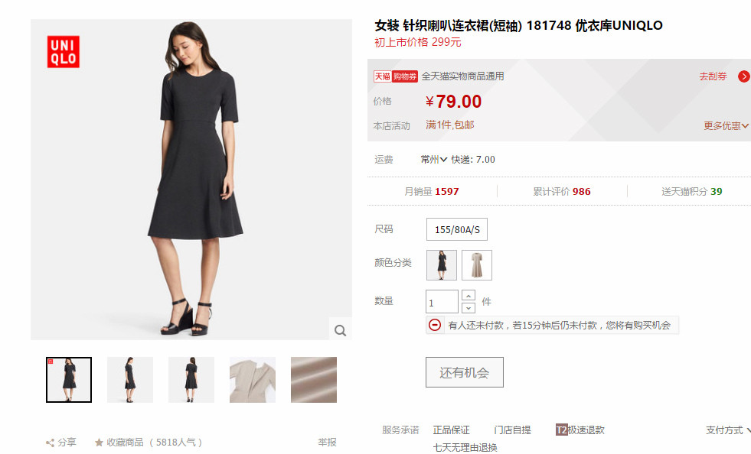Viewport: 751px width, 454px height.
Task: Click the 还有机会 button
Action: 465,372
